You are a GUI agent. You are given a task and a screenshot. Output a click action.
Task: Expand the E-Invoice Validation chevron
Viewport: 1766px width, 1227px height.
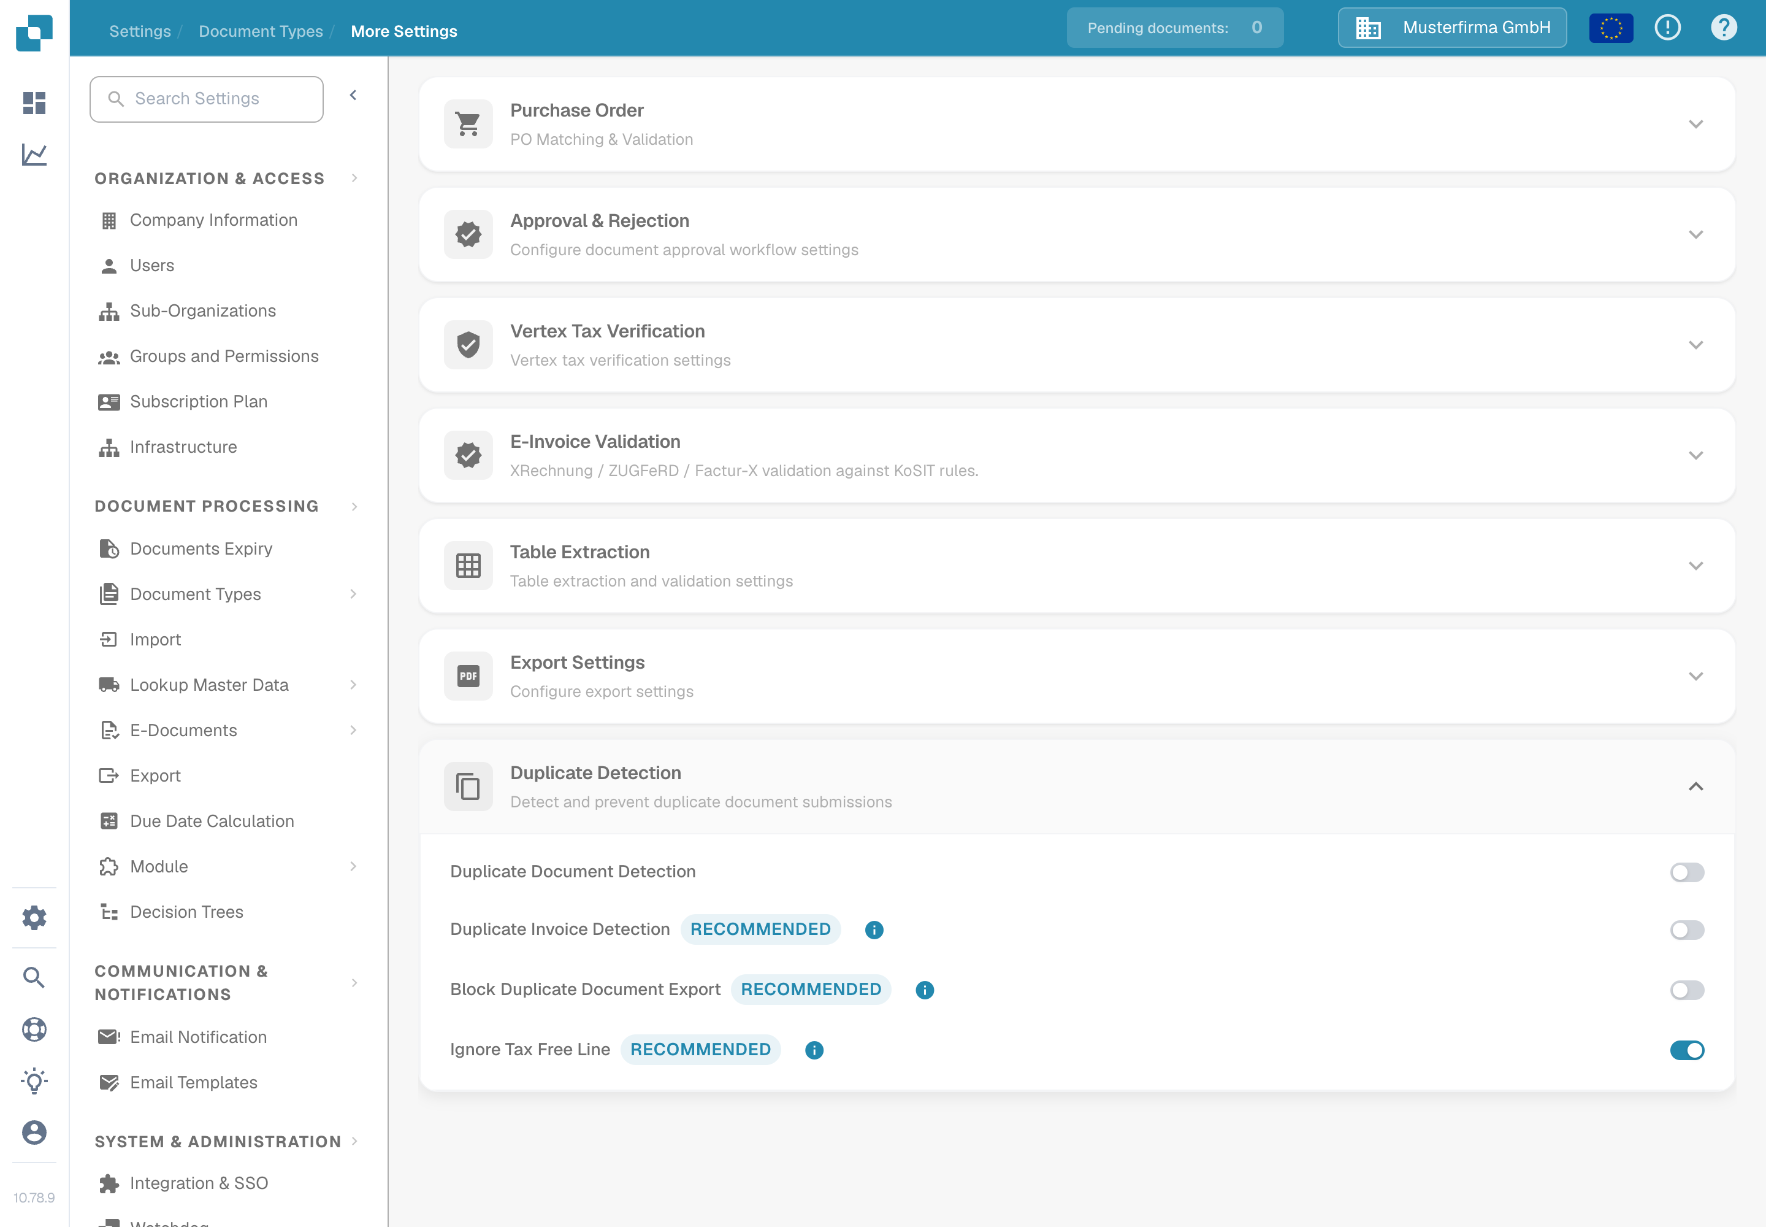(1695, 455)
